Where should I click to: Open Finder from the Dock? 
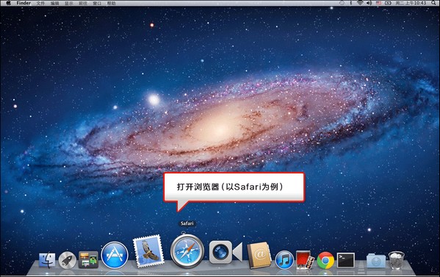47,260
